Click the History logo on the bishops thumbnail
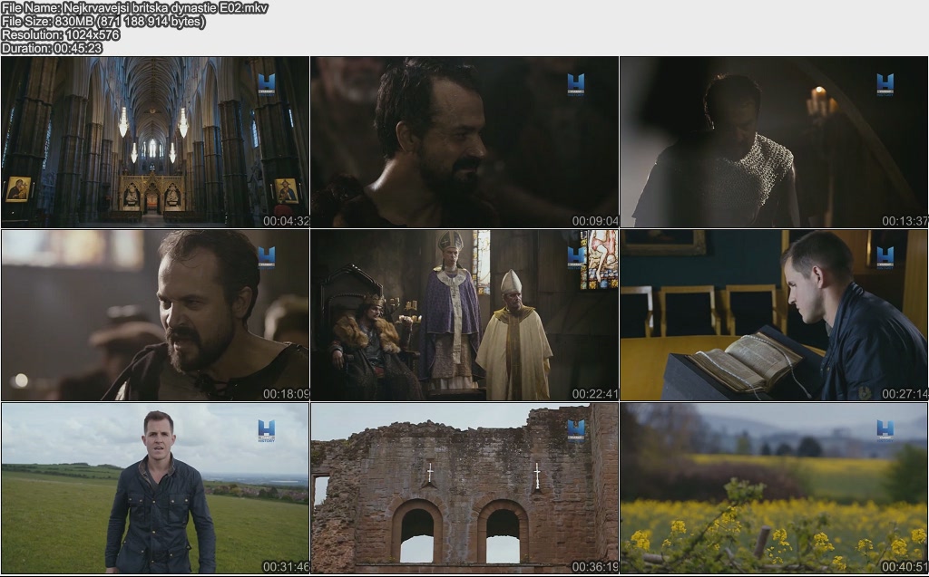 pyautogui.click(x=575, y=257)
